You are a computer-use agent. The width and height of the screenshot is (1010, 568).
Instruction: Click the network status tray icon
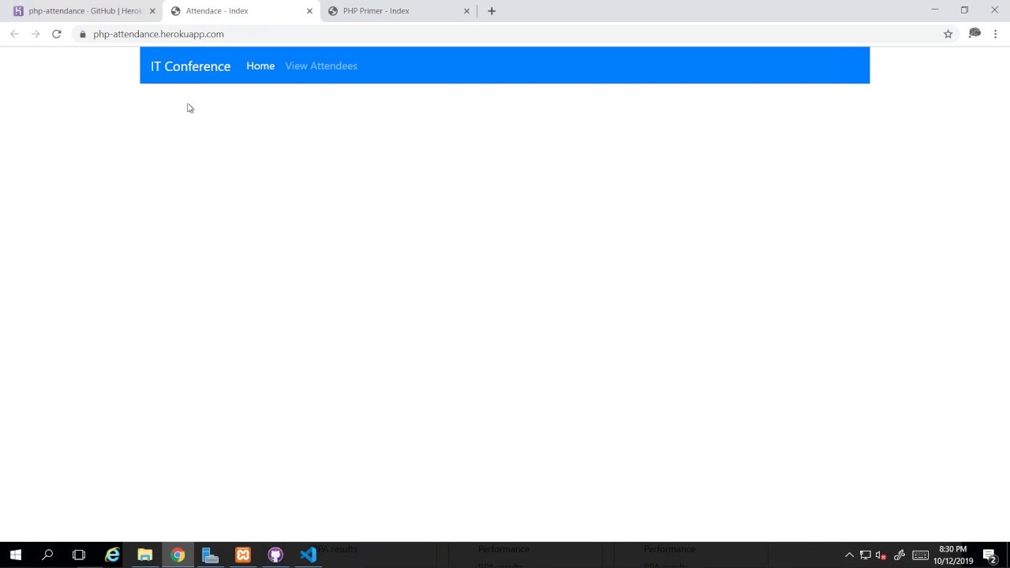(x=866, y=555)
